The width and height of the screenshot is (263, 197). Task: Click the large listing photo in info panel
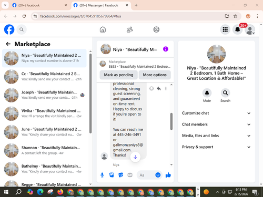point(216,54)
